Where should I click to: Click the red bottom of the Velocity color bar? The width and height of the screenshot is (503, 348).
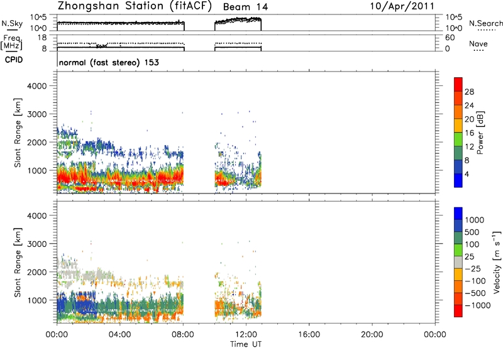pos(458,311)
